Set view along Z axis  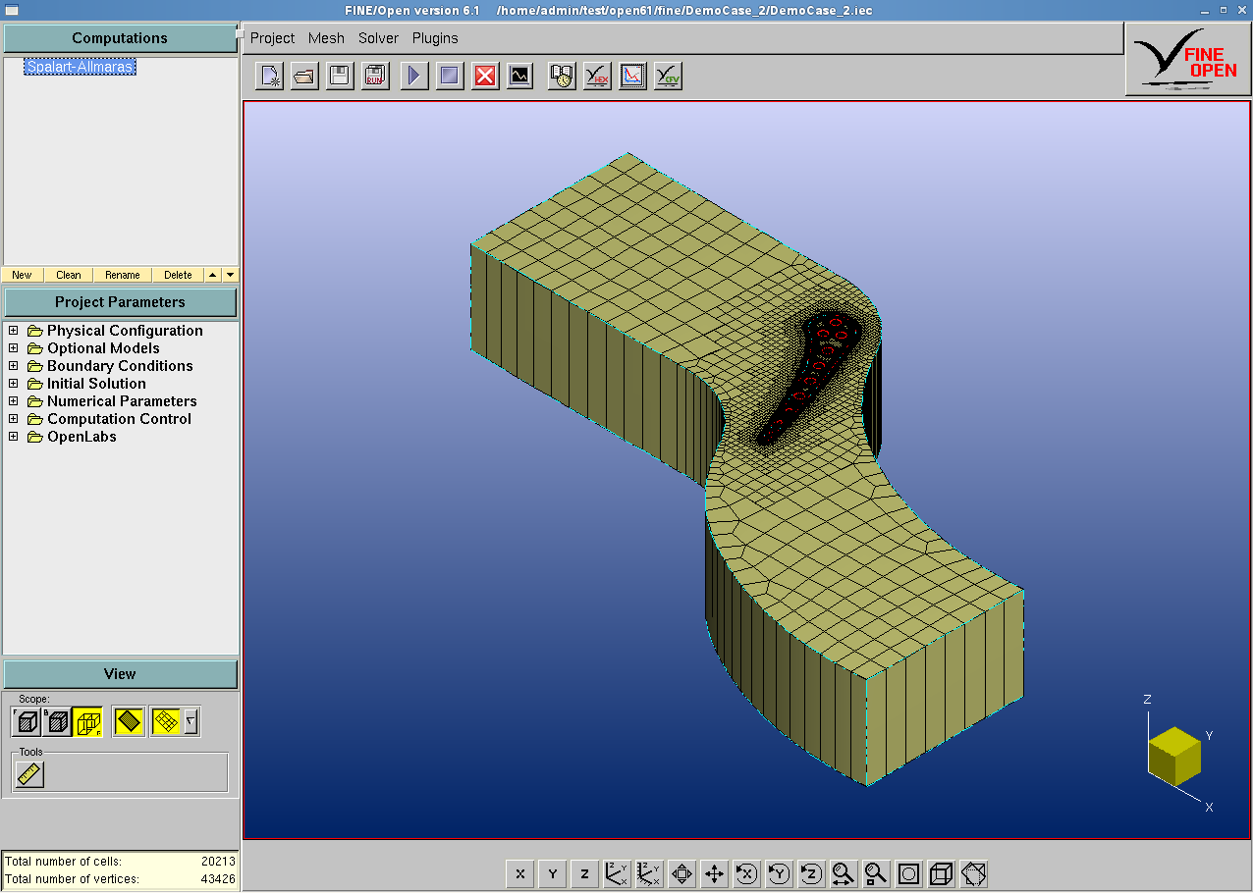[585, 873]
